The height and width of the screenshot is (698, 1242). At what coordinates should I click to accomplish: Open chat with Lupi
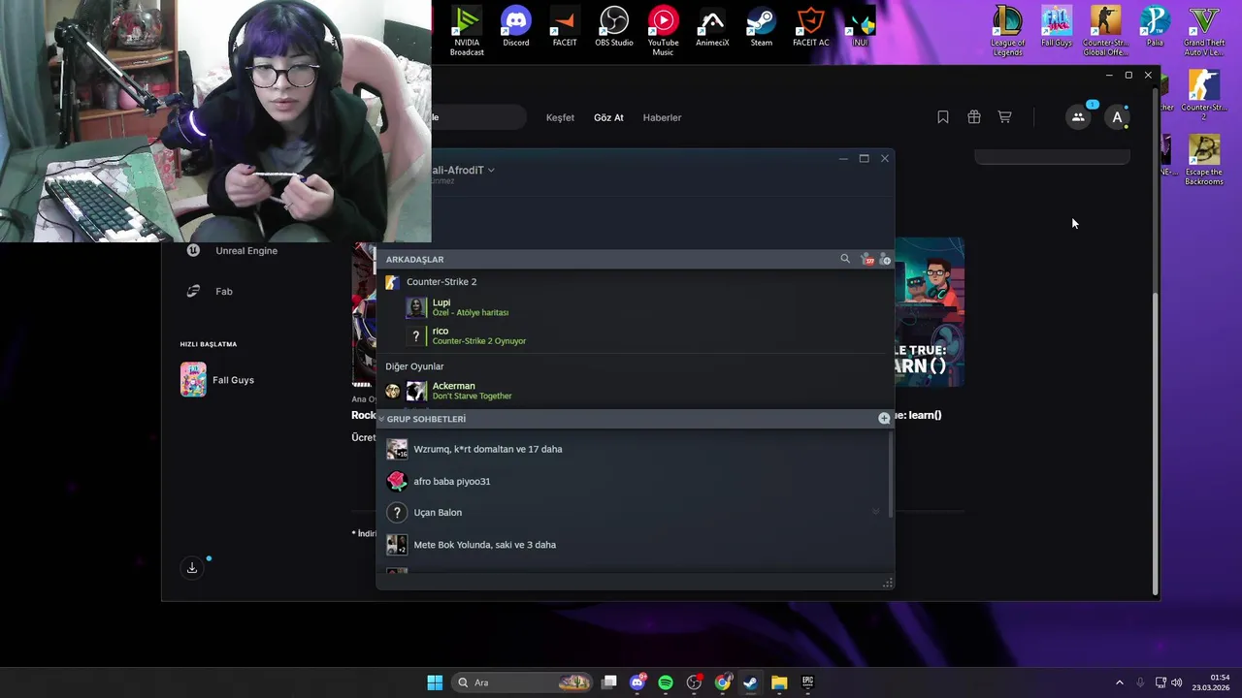coord(636,307)
